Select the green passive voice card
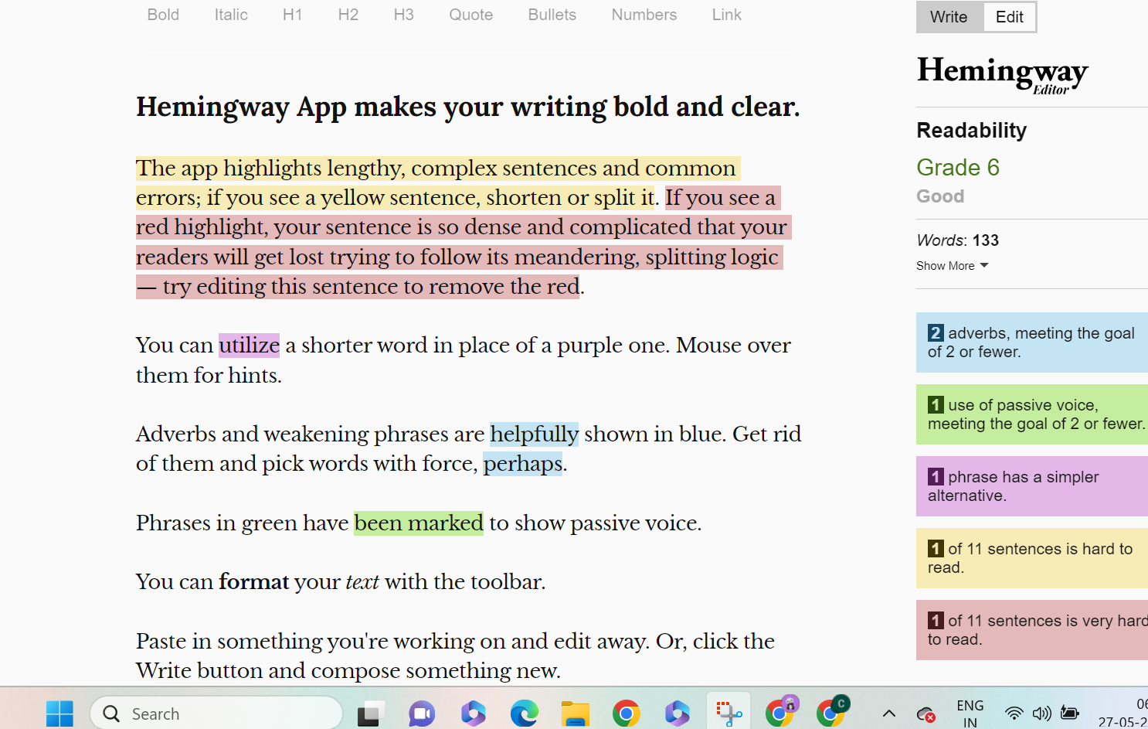This screenshot has height=729, width=1148. 1032,414
